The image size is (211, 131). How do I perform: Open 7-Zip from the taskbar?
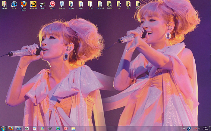tap(27, 129)
